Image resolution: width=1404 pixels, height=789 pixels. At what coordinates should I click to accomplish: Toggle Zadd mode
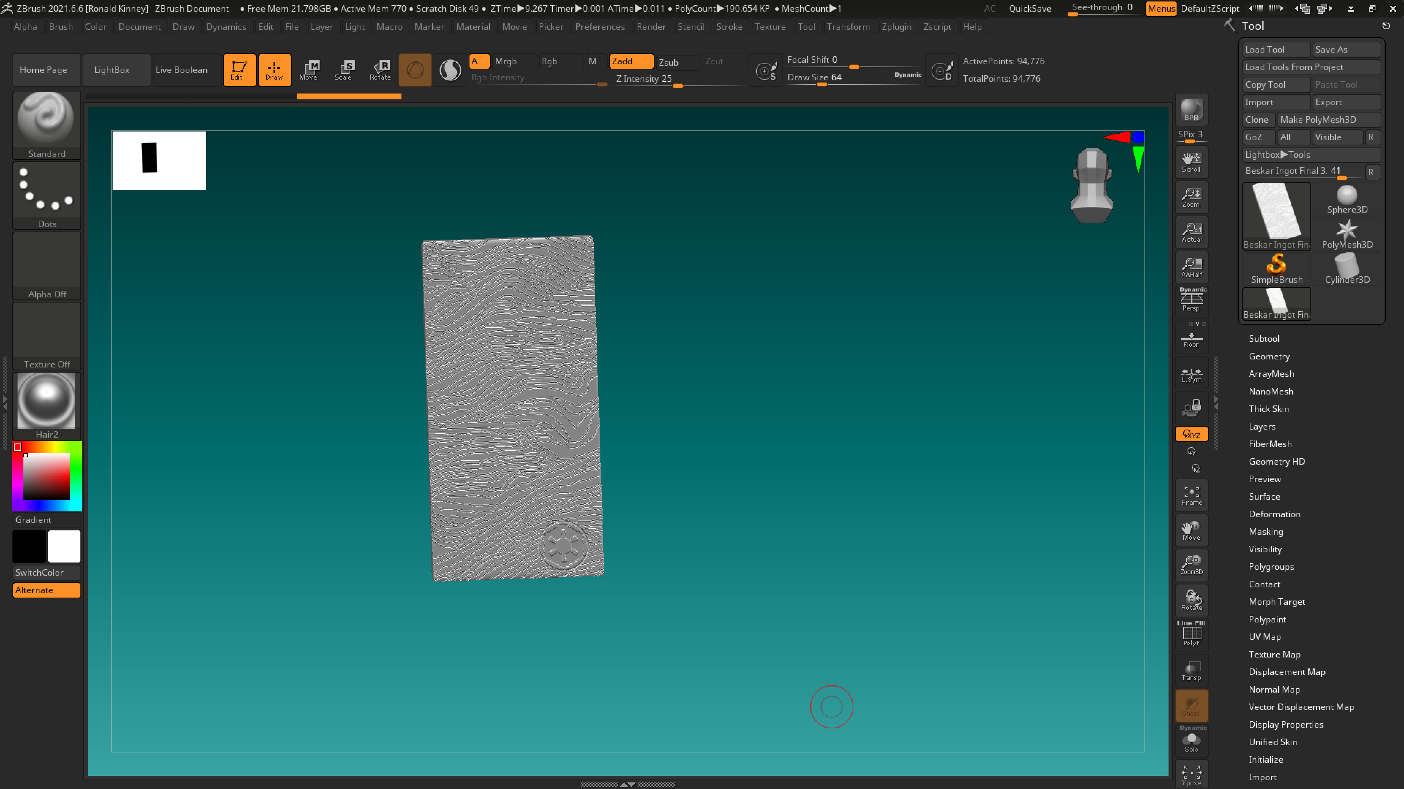631,61
